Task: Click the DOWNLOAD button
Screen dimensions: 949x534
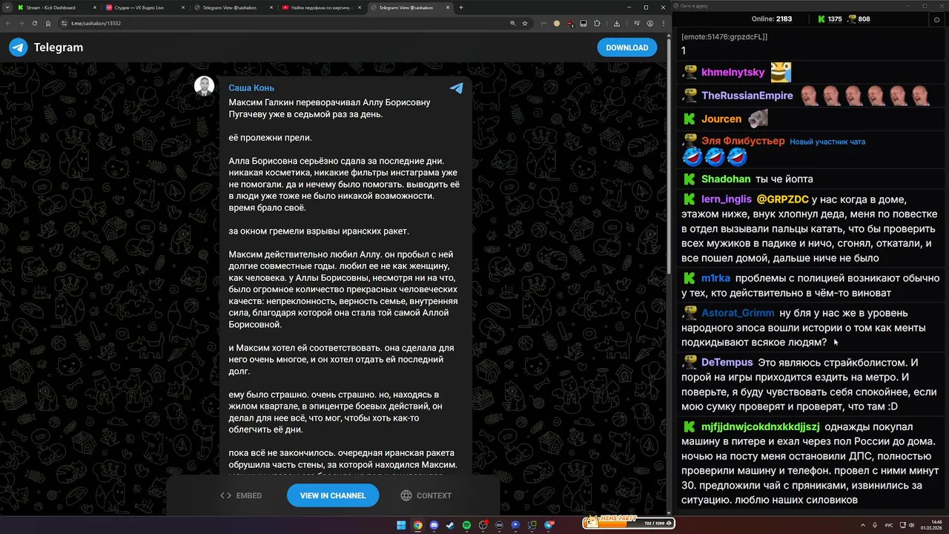Action: coord(627,47)
